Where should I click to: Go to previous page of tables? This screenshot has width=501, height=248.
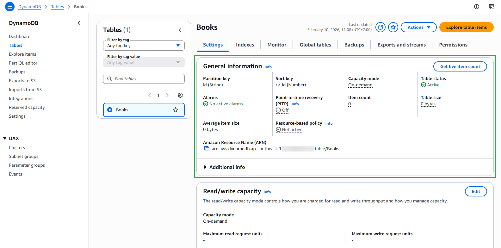coord(150,95)
